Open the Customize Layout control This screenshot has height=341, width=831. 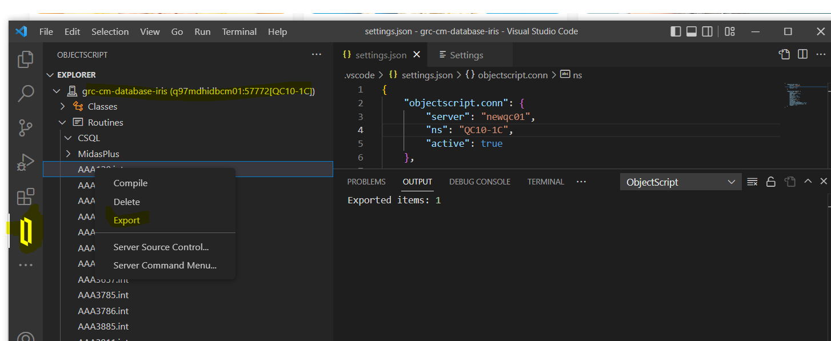[x=729, y=31]
